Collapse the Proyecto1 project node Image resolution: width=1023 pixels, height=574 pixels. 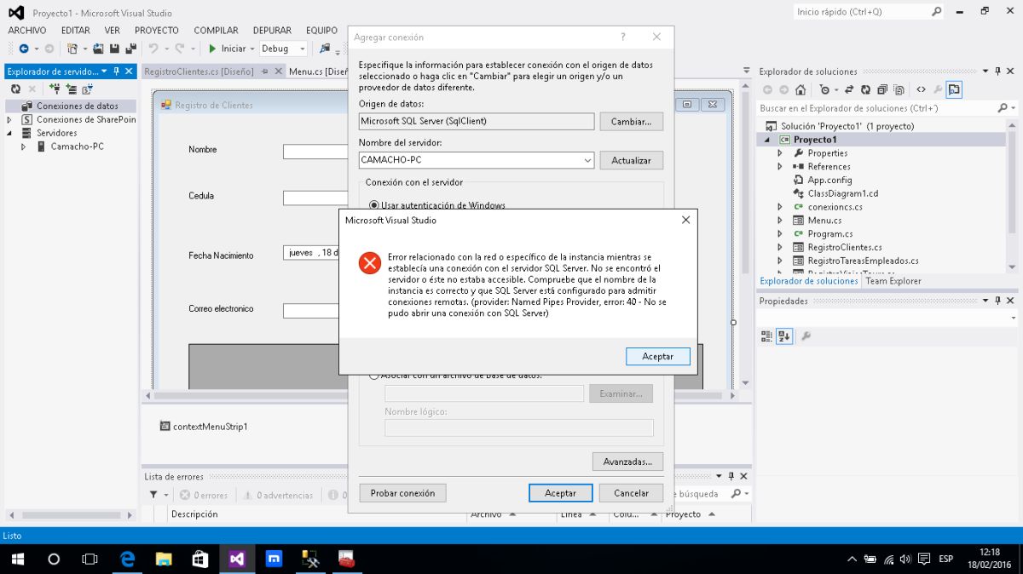[766, 140]
